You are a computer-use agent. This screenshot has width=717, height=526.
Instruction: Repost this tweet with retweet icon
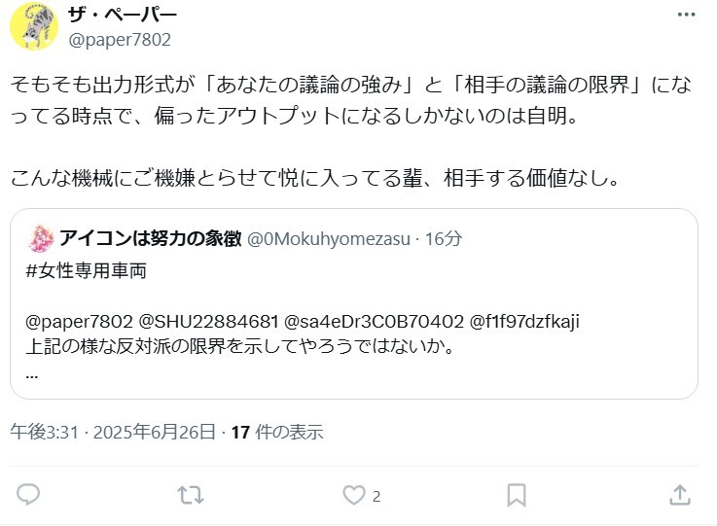tap(191, 496)
